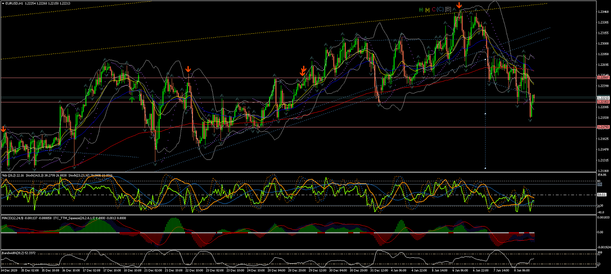
Task: Click the 31 Dec 12:00 time axis label
Action: click(380, 271)
